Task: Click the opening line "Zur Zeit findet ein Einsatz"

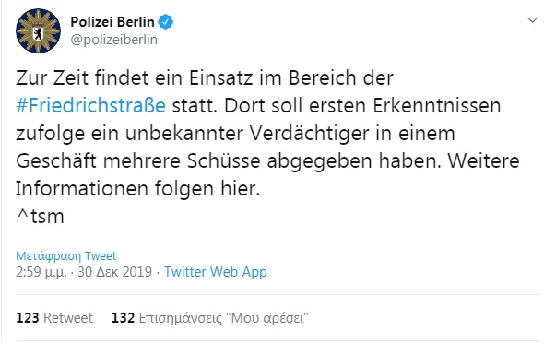Action: point(134,77)
